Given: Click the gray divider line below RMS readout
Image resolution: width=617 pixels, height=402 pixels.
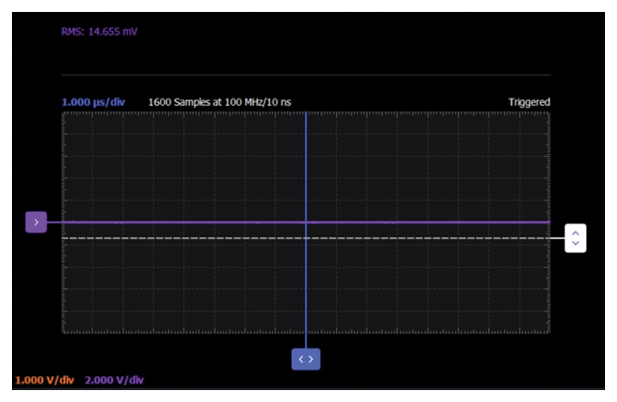Looking at the screenshot, I should pos(305,76).
